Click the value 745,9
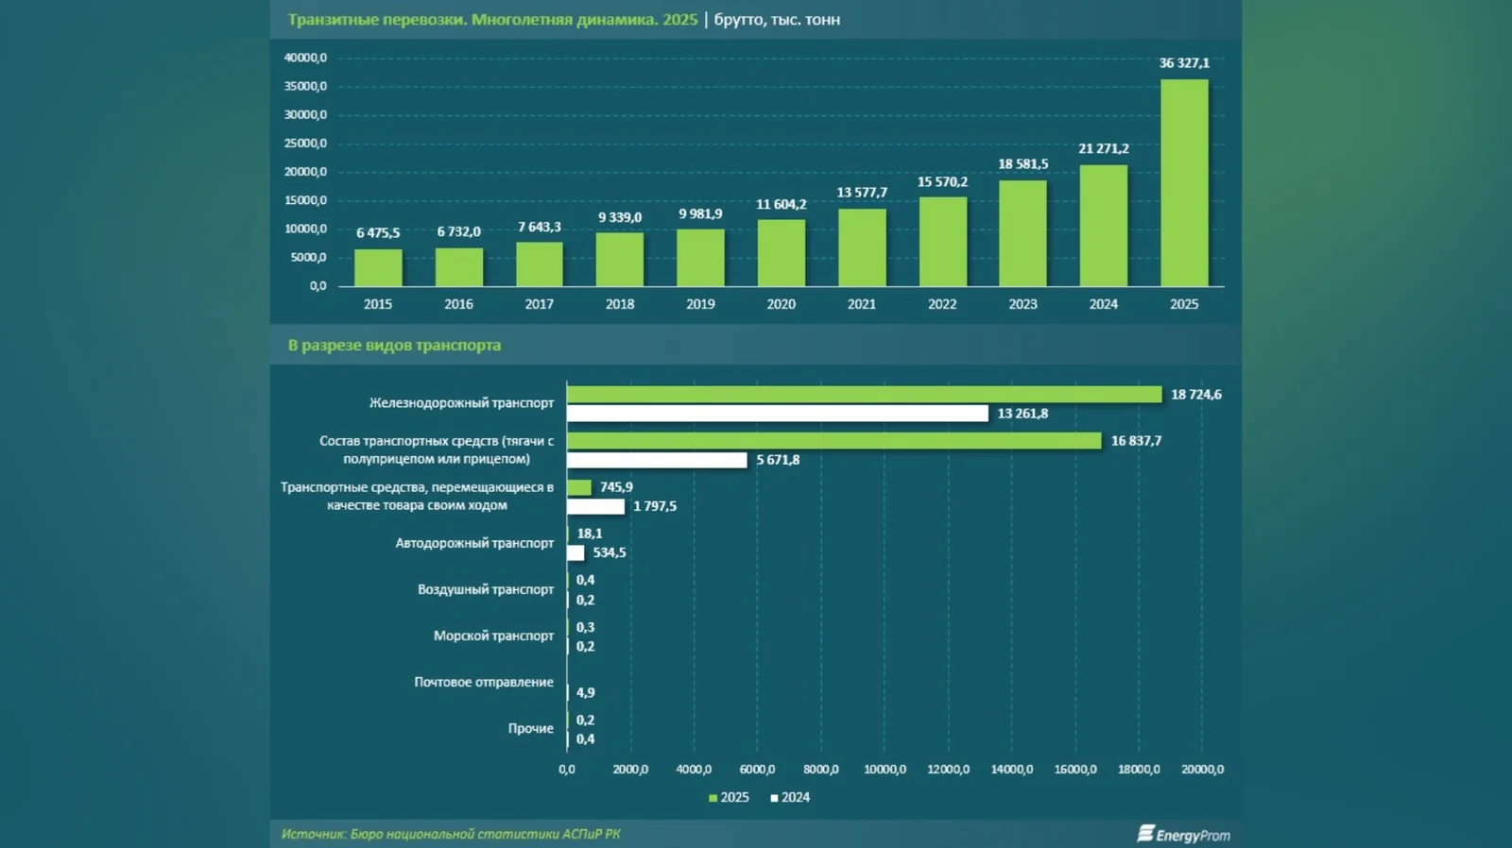The height and width of the screenshot is (848, 1512). (616, 487)
